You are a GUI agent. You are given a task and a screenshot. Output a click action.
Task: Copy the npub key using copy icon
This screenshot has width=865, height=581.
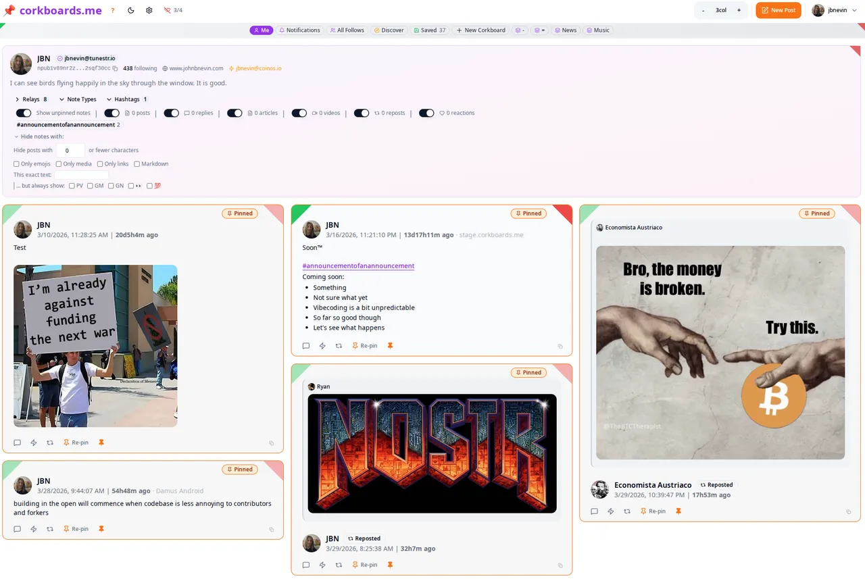115,68
